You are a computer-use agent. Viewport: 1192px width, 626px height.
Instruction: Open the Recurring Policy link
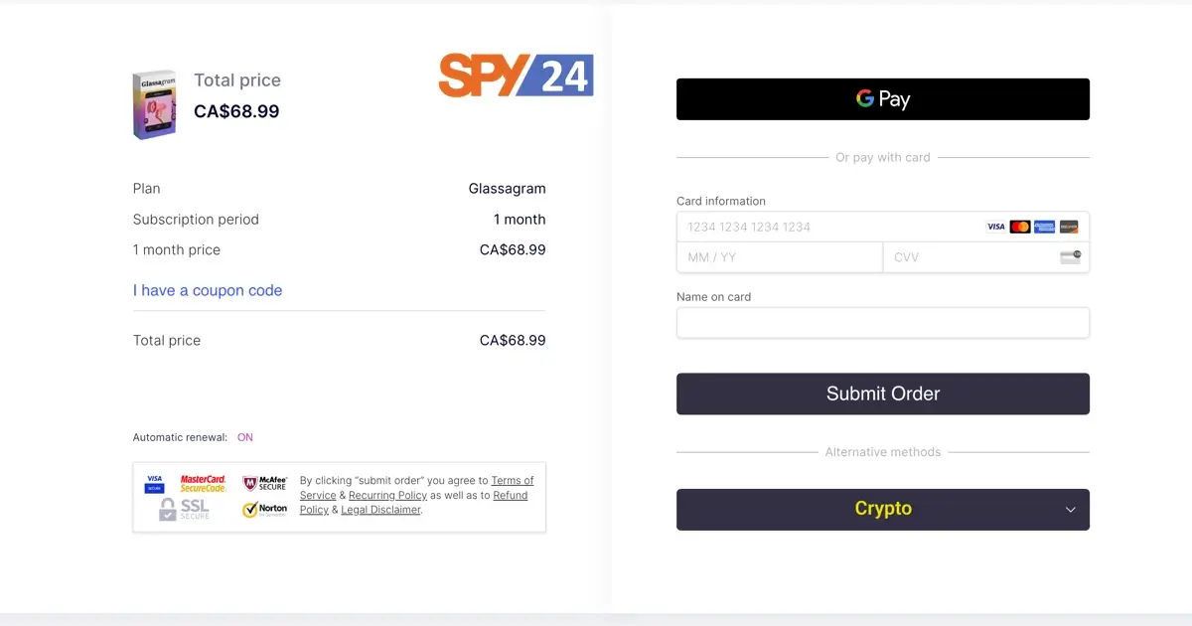[x=387, y=495]
